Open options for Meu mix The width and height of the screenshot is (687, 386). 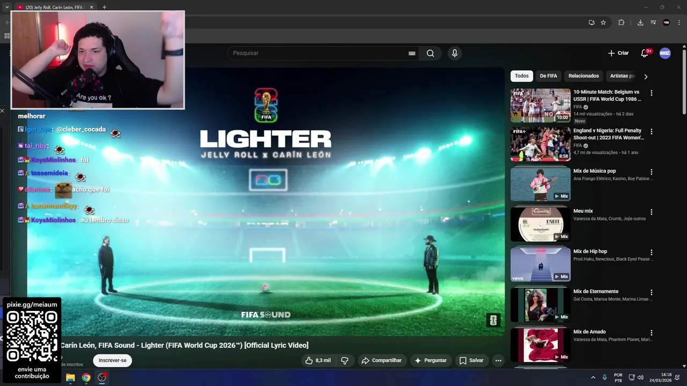point(652,212)
